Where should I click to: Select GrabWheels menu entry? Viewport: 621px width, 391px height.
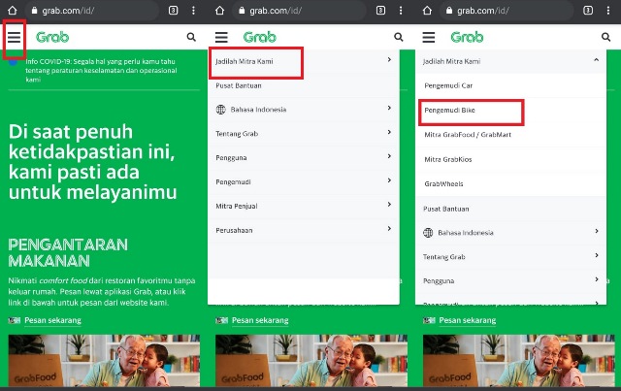point(443,183)
